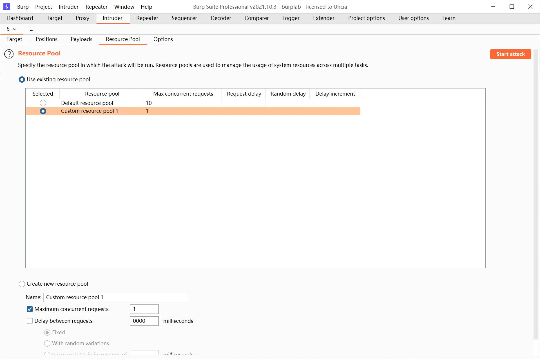
Task: Sort by Delay increment column header
Action: [x=335, y=94]
